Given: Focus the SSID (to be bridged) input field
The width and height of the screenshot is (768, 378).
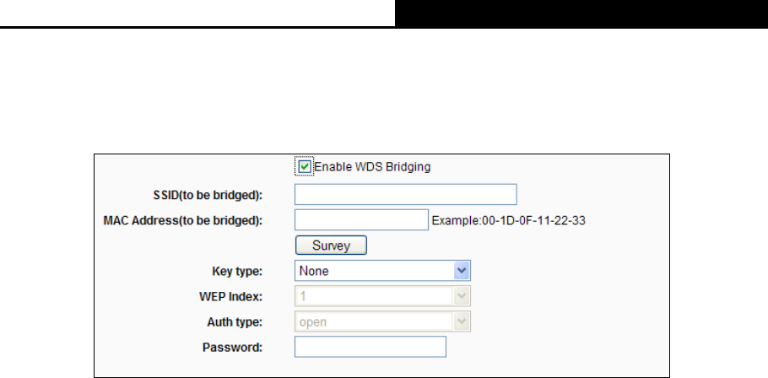Looking at the screenshot, I should [x=405, y=195].
